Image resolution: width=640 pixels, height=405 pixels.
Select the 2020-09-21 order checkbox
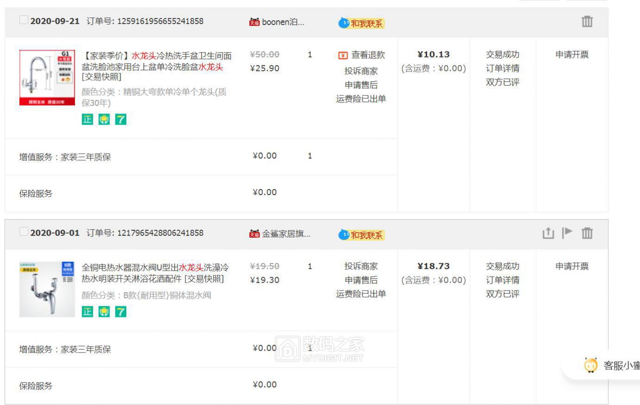click(24, 20)
